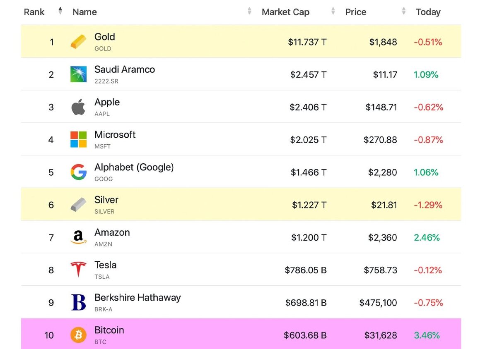The height and width of the screenshot is (349, 497).
Task: Sort by Name column arrows
Action: 249,11
